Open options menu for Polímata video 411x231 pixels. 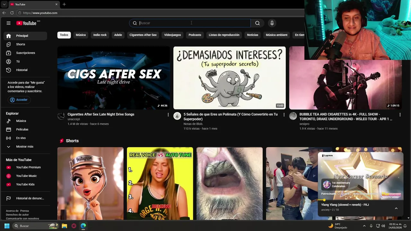click(284, 115)
